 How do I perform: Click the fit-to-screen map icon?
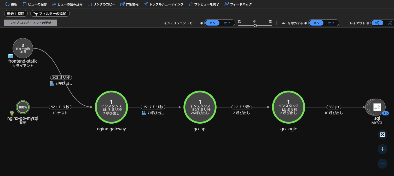pos(383,135)
